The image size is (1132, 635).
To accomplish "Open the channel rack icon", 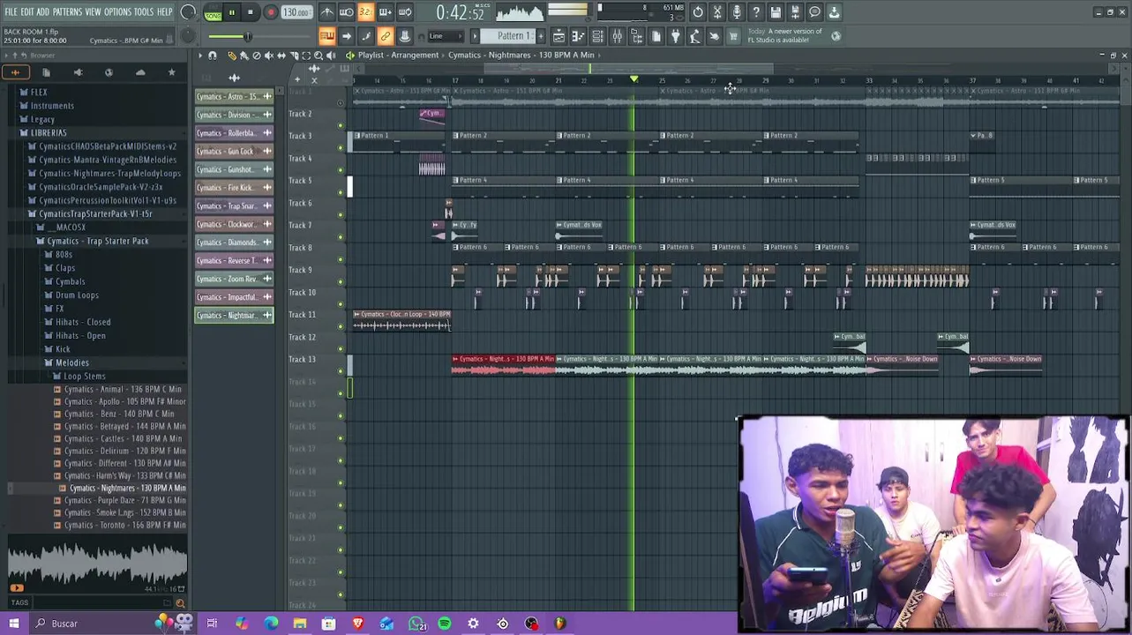I will (x=597, y=36).
